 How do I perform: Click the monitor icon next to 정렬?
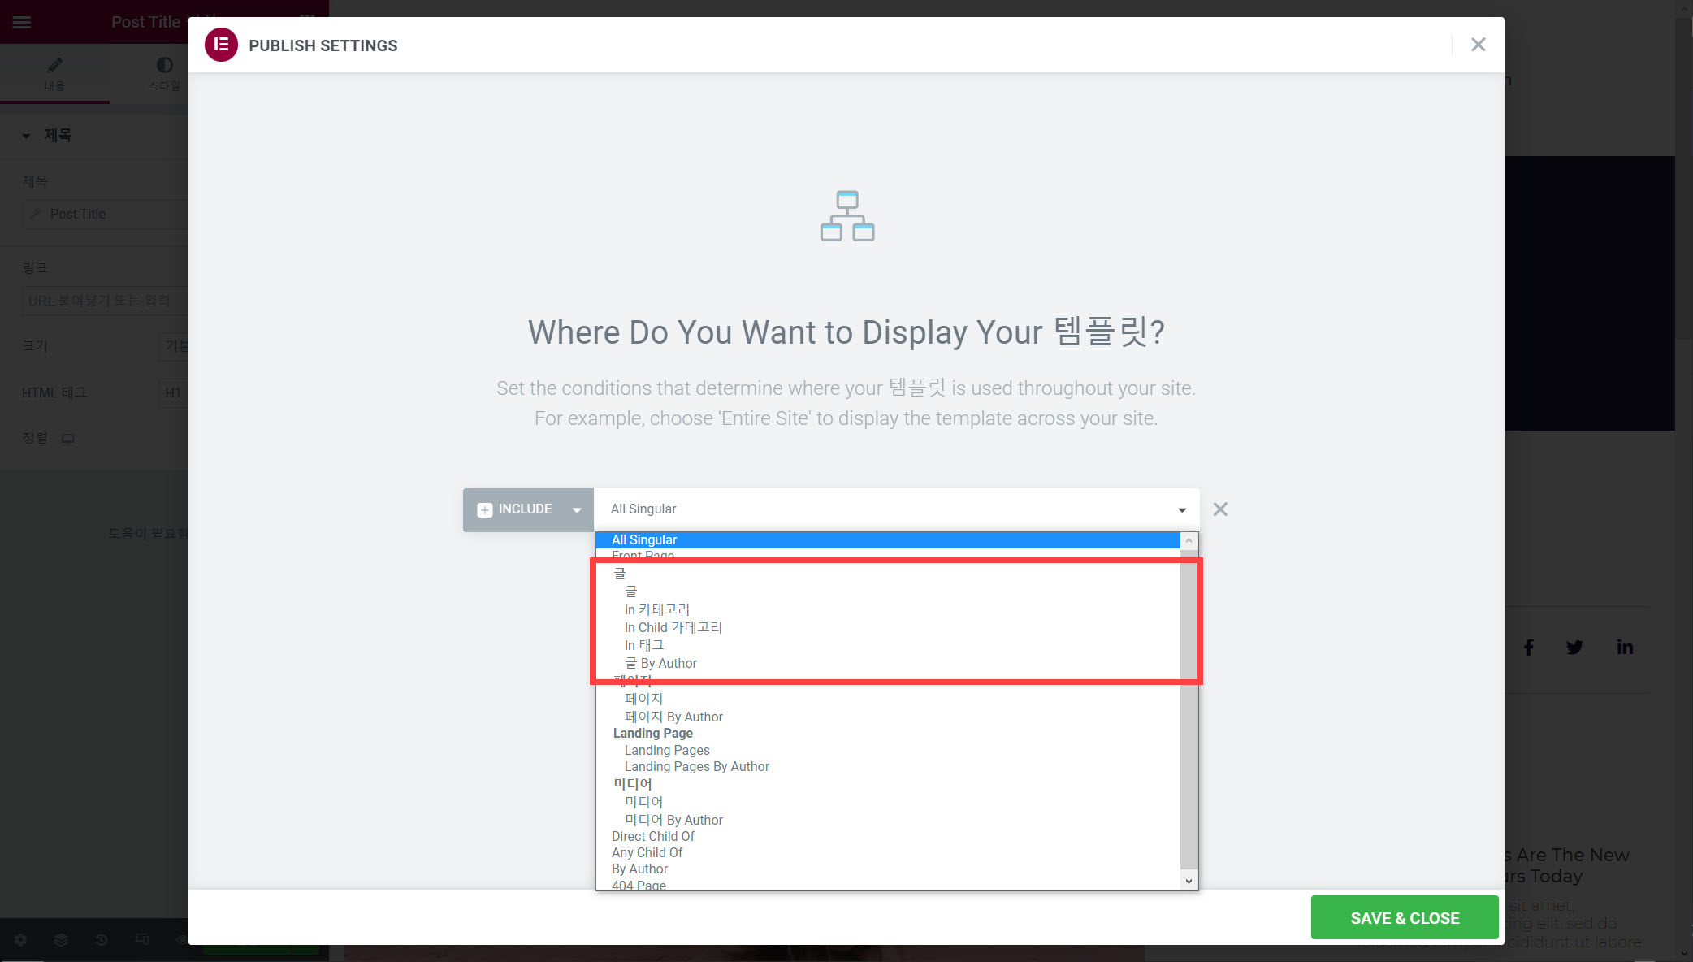point(68,438)
